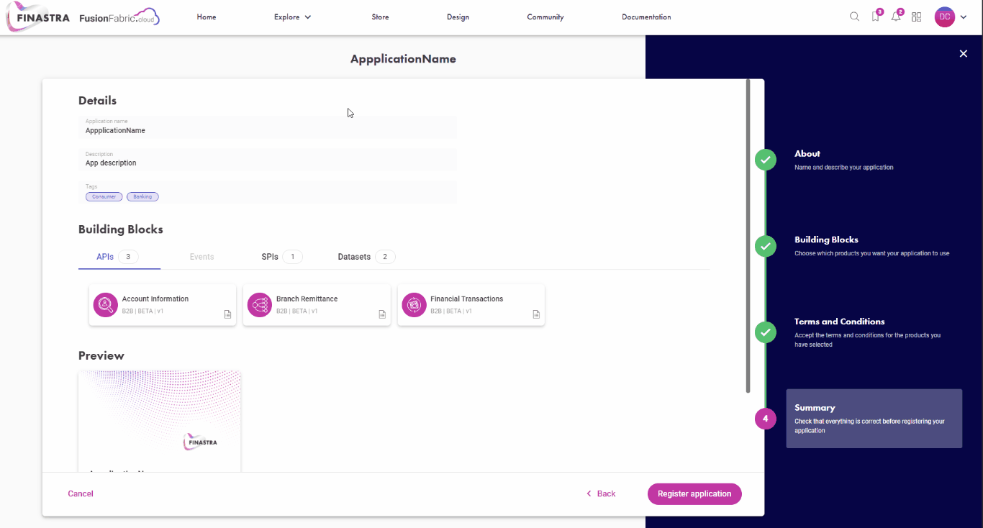Expand the Explore dropdown menu

click(292, 17)
